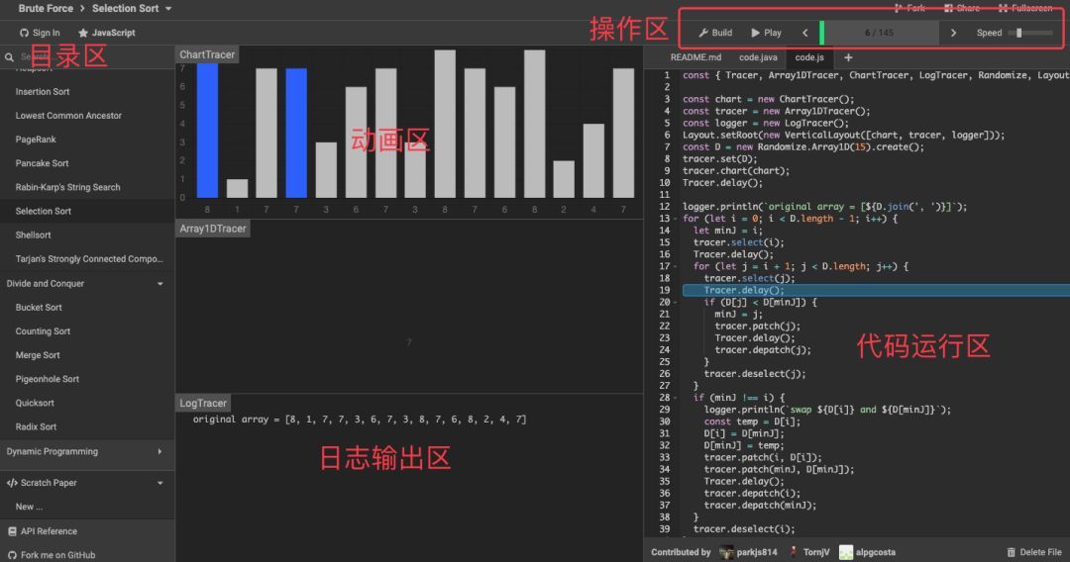Image resolution: width=1070 pixels, height=562 pixels.
Task: Open Shellsort algorithm
Action: 87,234
